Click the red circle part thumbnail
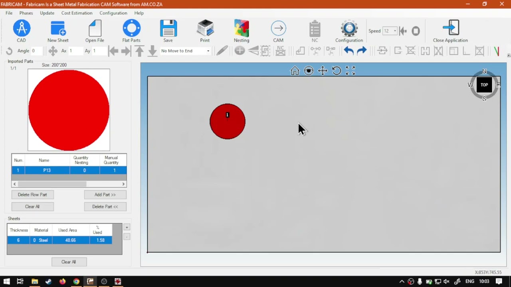 click(69, 110)
